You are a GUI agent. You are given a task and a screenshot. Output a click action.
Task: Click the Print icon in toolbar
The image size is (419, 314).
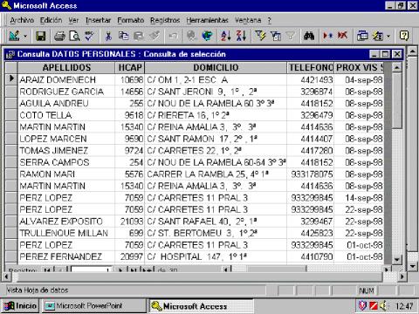(x=59, y=36)
